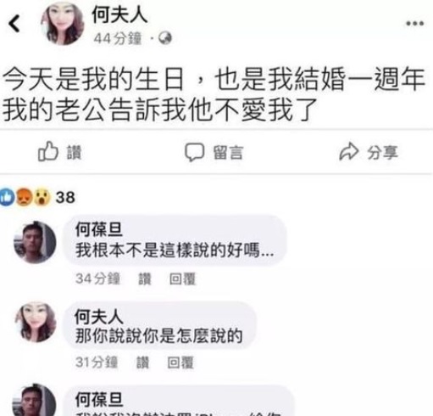Screen dimensions: 433x416
Task: Open 何夫人 avatar on second comment
Action: pyautogui.click(x=36, y=322)
